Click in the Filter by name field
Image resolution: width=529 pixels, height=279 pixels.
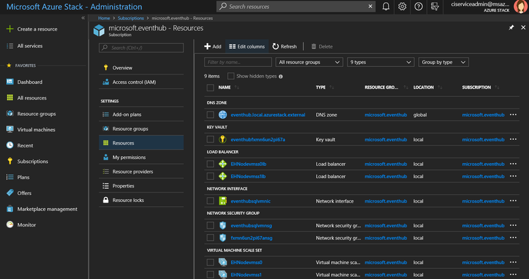click(x=238, y=62)
